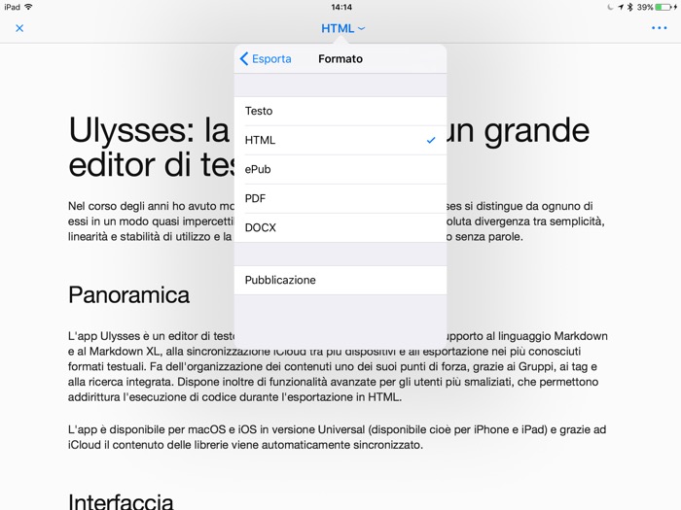Image resolution: width=681 pixels, height=510 pixels.
Task: Select HTML format option
Action: tap(340, 140)
